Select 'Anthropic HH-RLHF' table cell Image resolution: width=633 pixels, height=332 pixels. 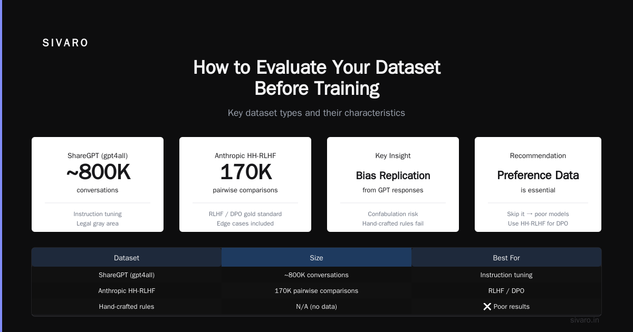[x=127, y=291]
